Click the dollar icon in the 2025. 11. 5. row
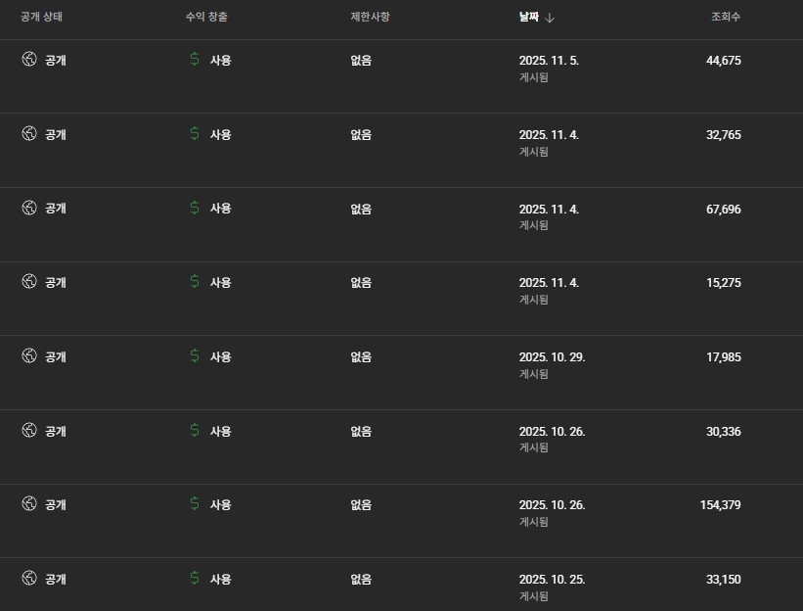 pyautogui.click(x=195, y=60)
